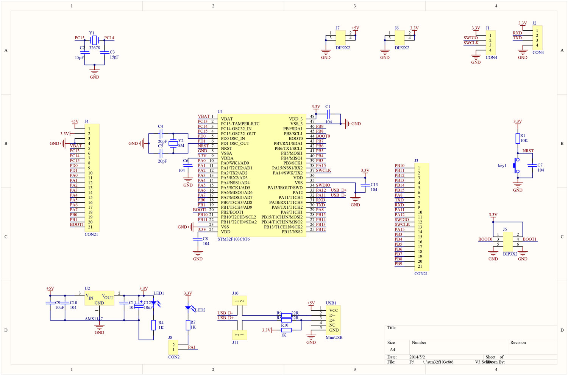Click capacitor C6 104
Viewport: 568px width, 375px height.
pos(188,165)
